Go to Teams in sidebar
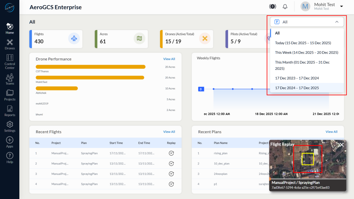 click(x=10, y=79)
